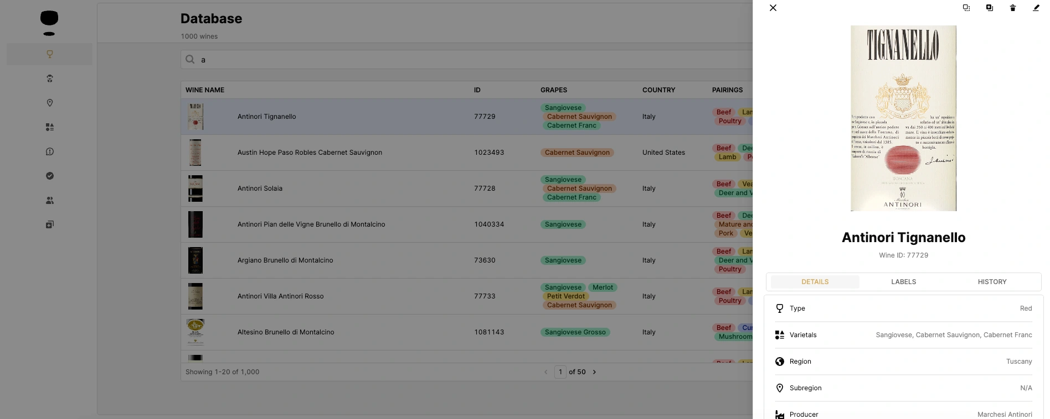Click the page number box in pagination
Image resolution: width=1050 pixels, height=419 pixels.
point(560,372)
